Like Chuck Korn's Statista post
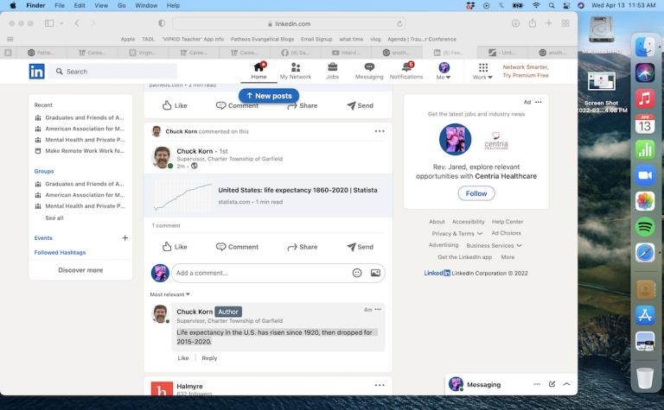This screenshot has height=410, width=664. pos(175,247)
